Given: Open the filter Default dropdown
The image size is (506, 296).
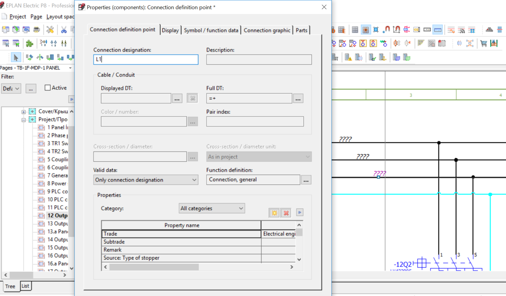Looking at the screenshot, I should (x=11, y=89).
